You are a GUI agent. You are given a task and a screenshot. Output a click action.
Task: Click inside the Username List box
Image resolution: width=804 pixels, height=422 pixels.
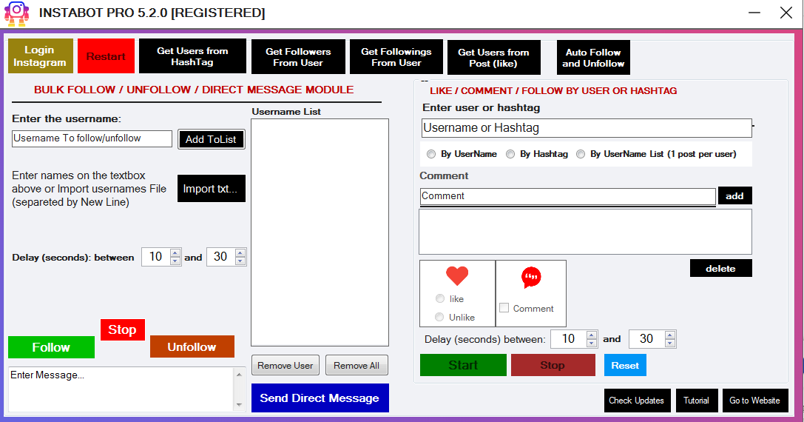coord(320,232)
